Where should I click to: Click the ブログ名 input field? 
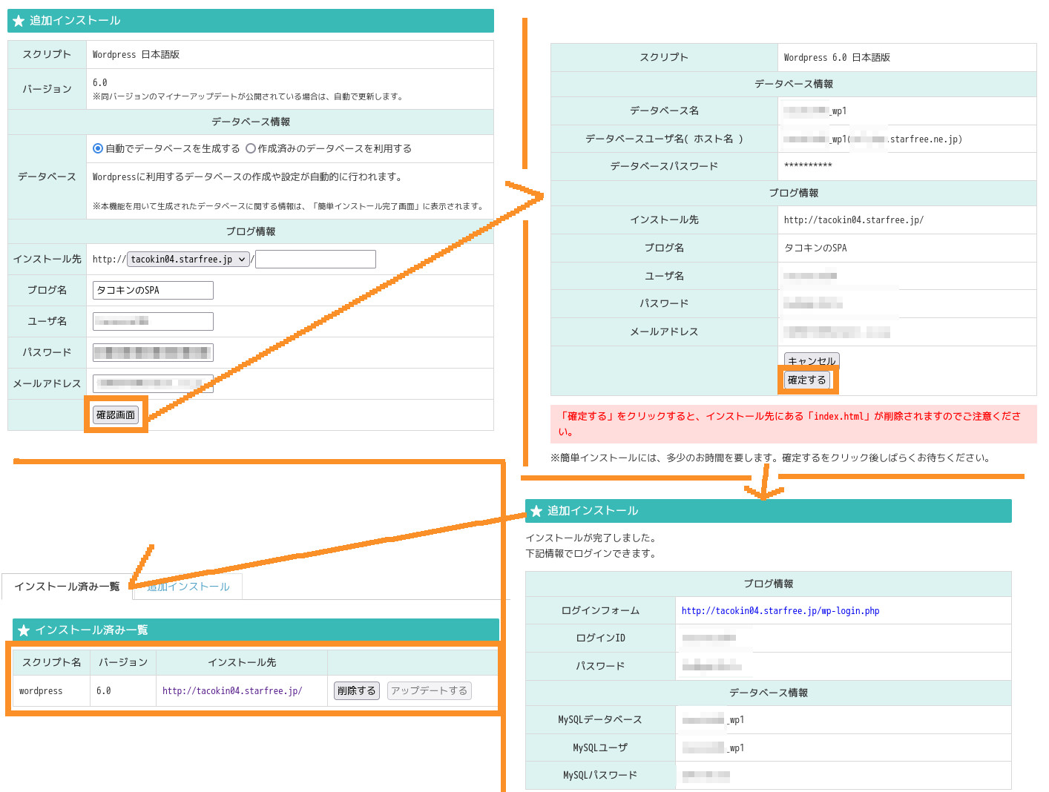(x=153, y=290)
